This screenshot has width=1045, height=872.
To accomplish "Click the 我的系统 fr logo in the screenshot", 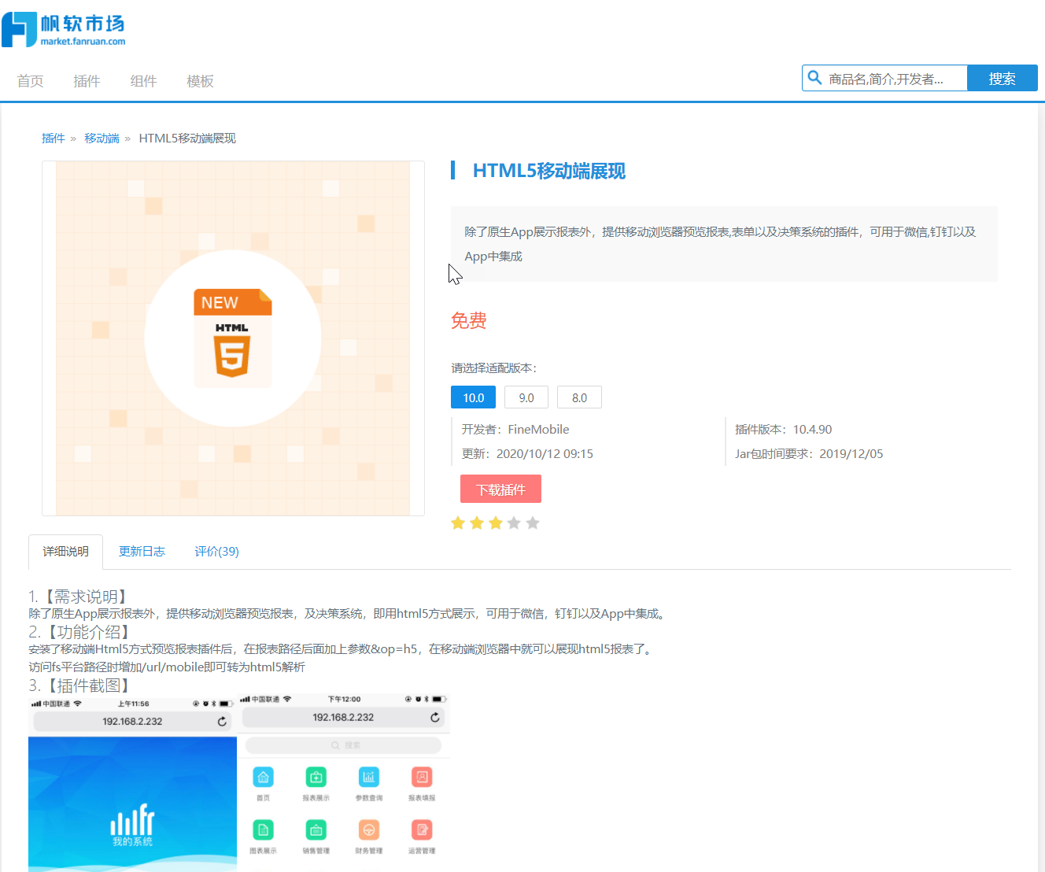I will pos(132,824).
